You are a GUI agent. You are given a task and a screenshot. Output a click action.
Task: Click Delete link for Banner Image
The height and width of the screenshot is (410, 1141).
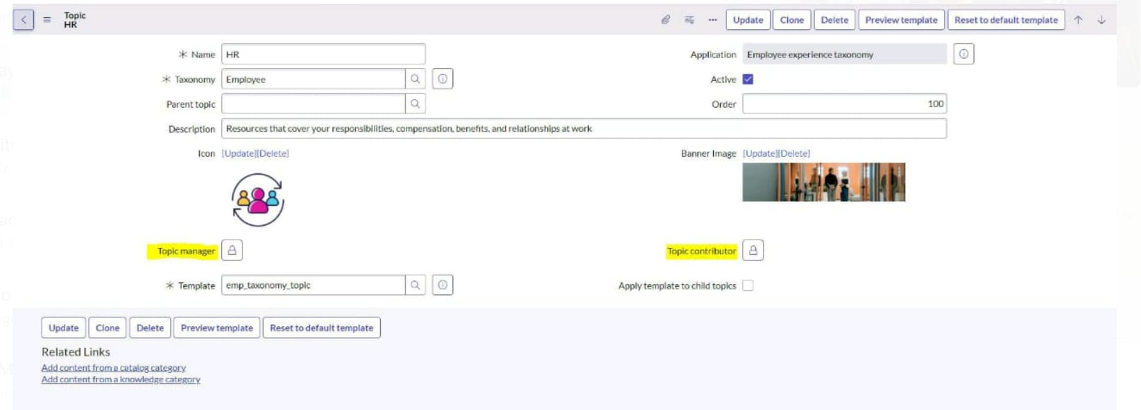pyautogui.click(x=793, y=154)
